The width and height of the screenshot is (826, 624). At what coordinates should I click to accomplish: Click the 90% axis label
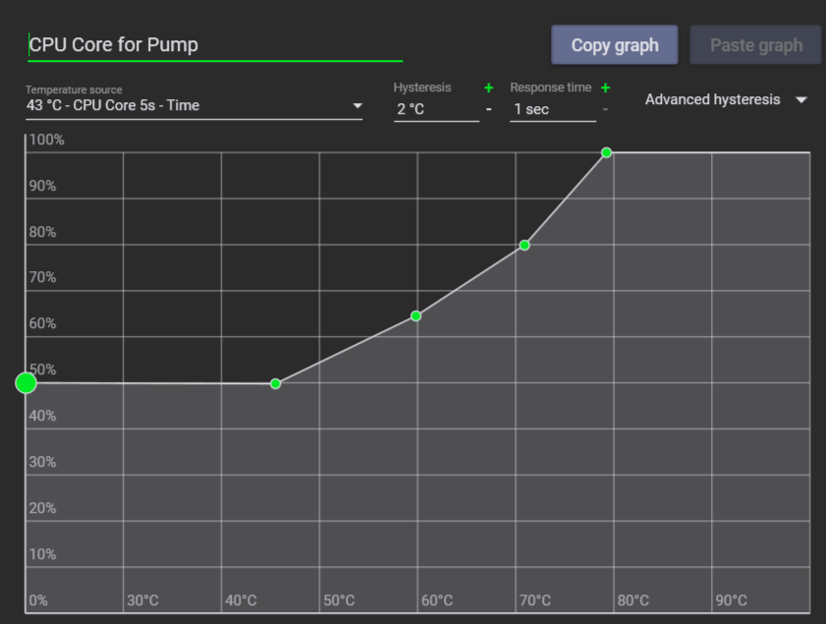[x=42, y=186]
